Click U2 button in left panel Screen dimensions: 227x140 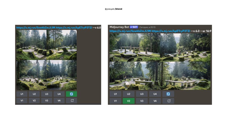coord(34,94)
